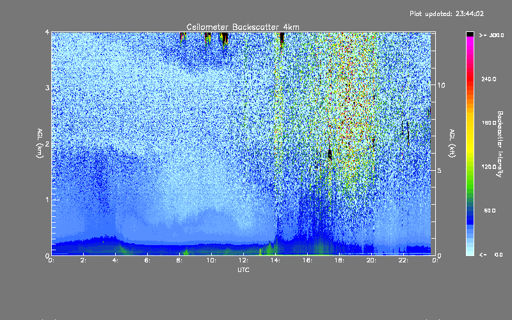Select the "4:" hour tick on UTC axis

[116, 260]
